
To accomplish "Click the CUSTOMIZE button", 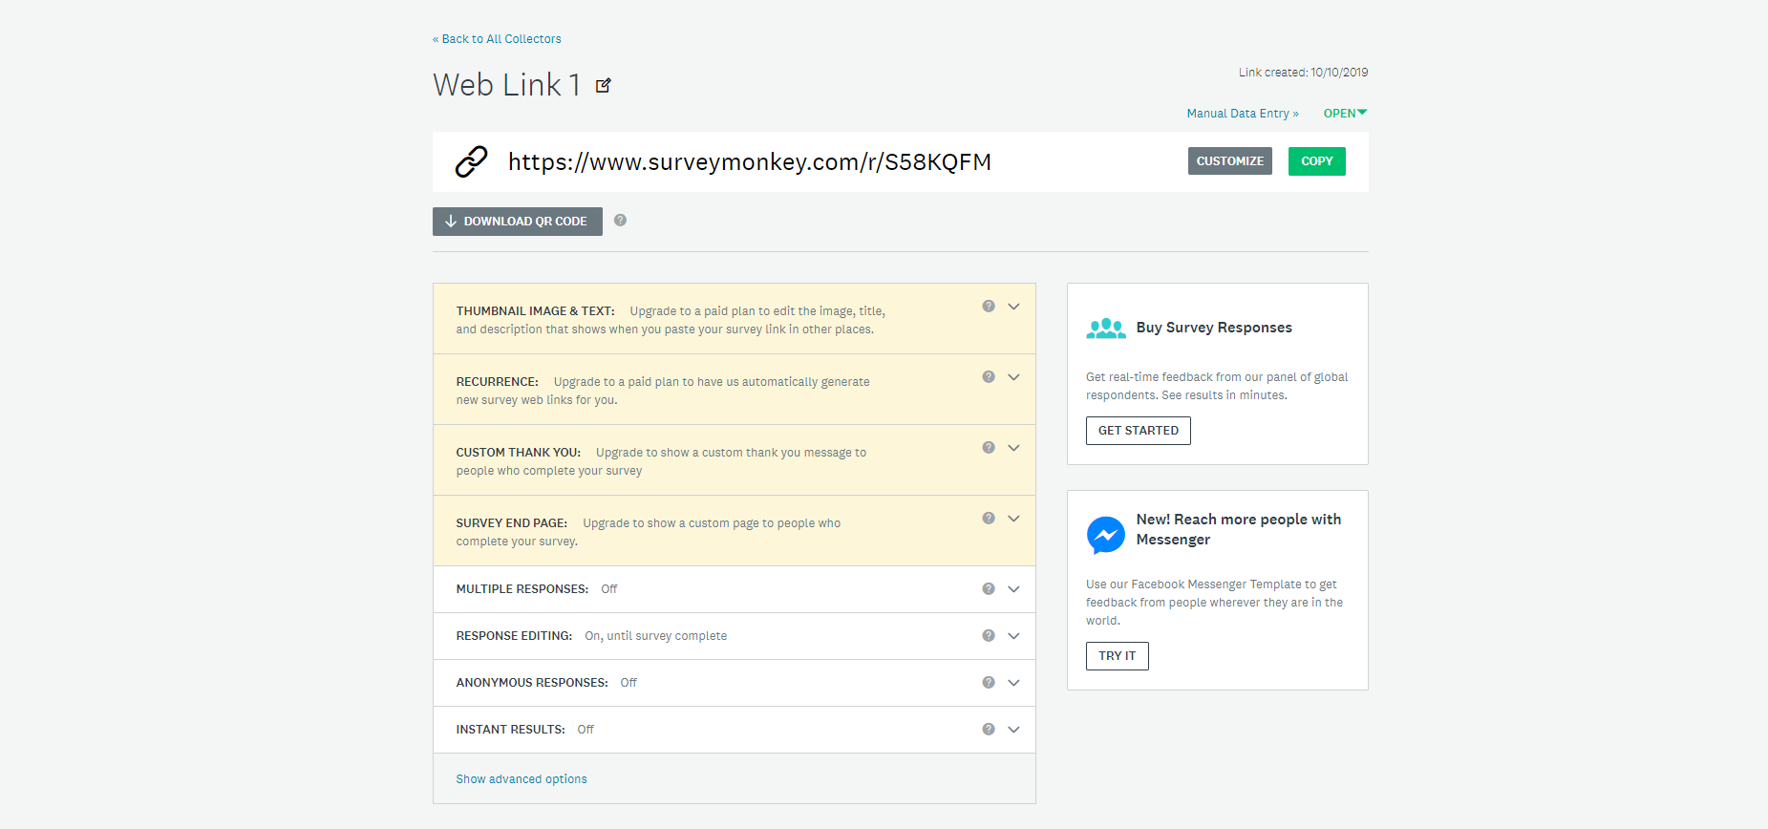I will [1230, 161].
